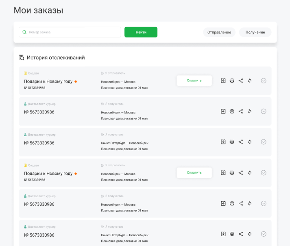Share the second courier Новосибирск — Москва order
This screenshot has height=246, width=290.
coord(241,203)
